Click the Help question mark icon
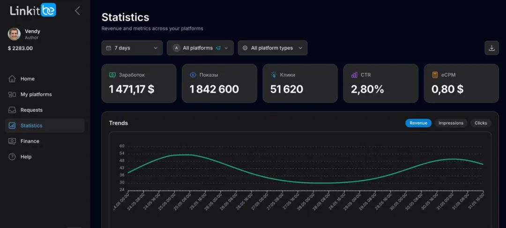 tap(12, 157)
